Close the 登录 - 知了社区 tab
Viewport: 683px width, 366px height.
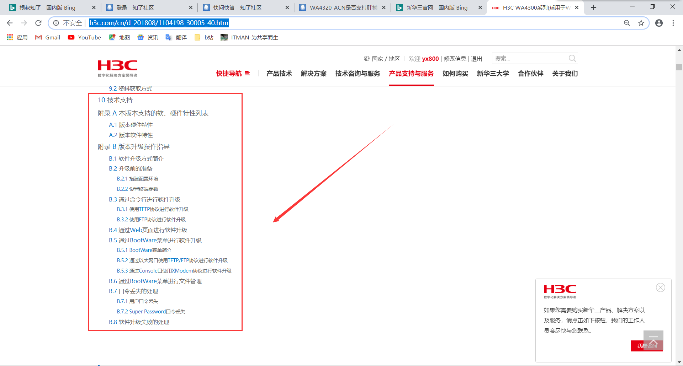(x=191, y=7)
